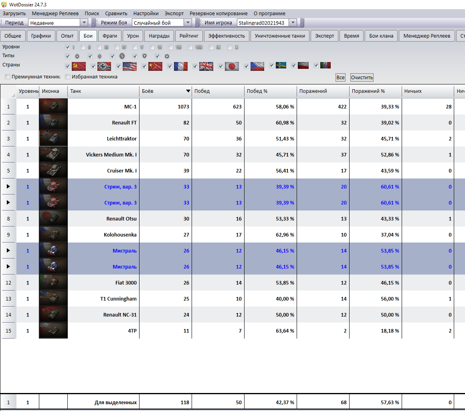The width and height of the screenshot is (465, 411).
Task: Click the Soviet Union flag filter icon
Action: pyautogui.click(x=79, y=66)
